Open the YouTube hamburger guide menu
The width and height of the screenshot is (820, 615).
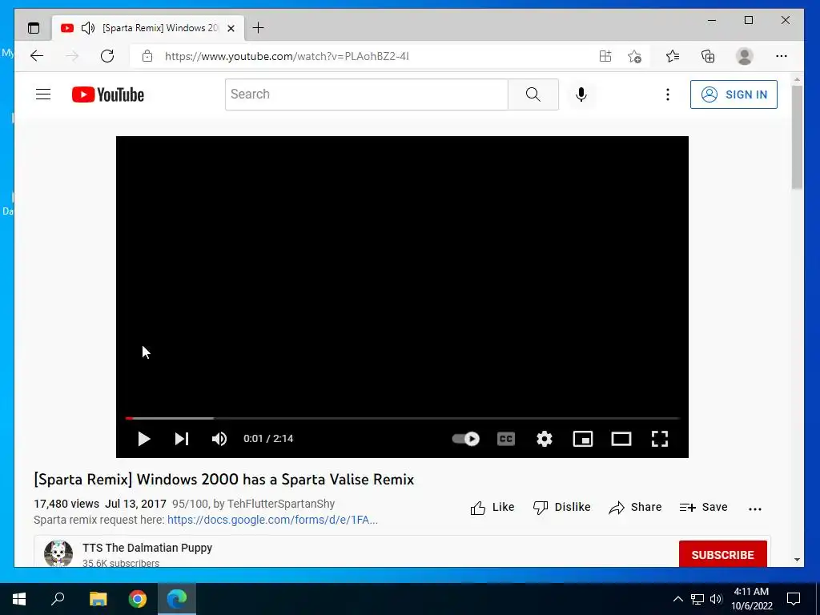(x=43, y=94)
